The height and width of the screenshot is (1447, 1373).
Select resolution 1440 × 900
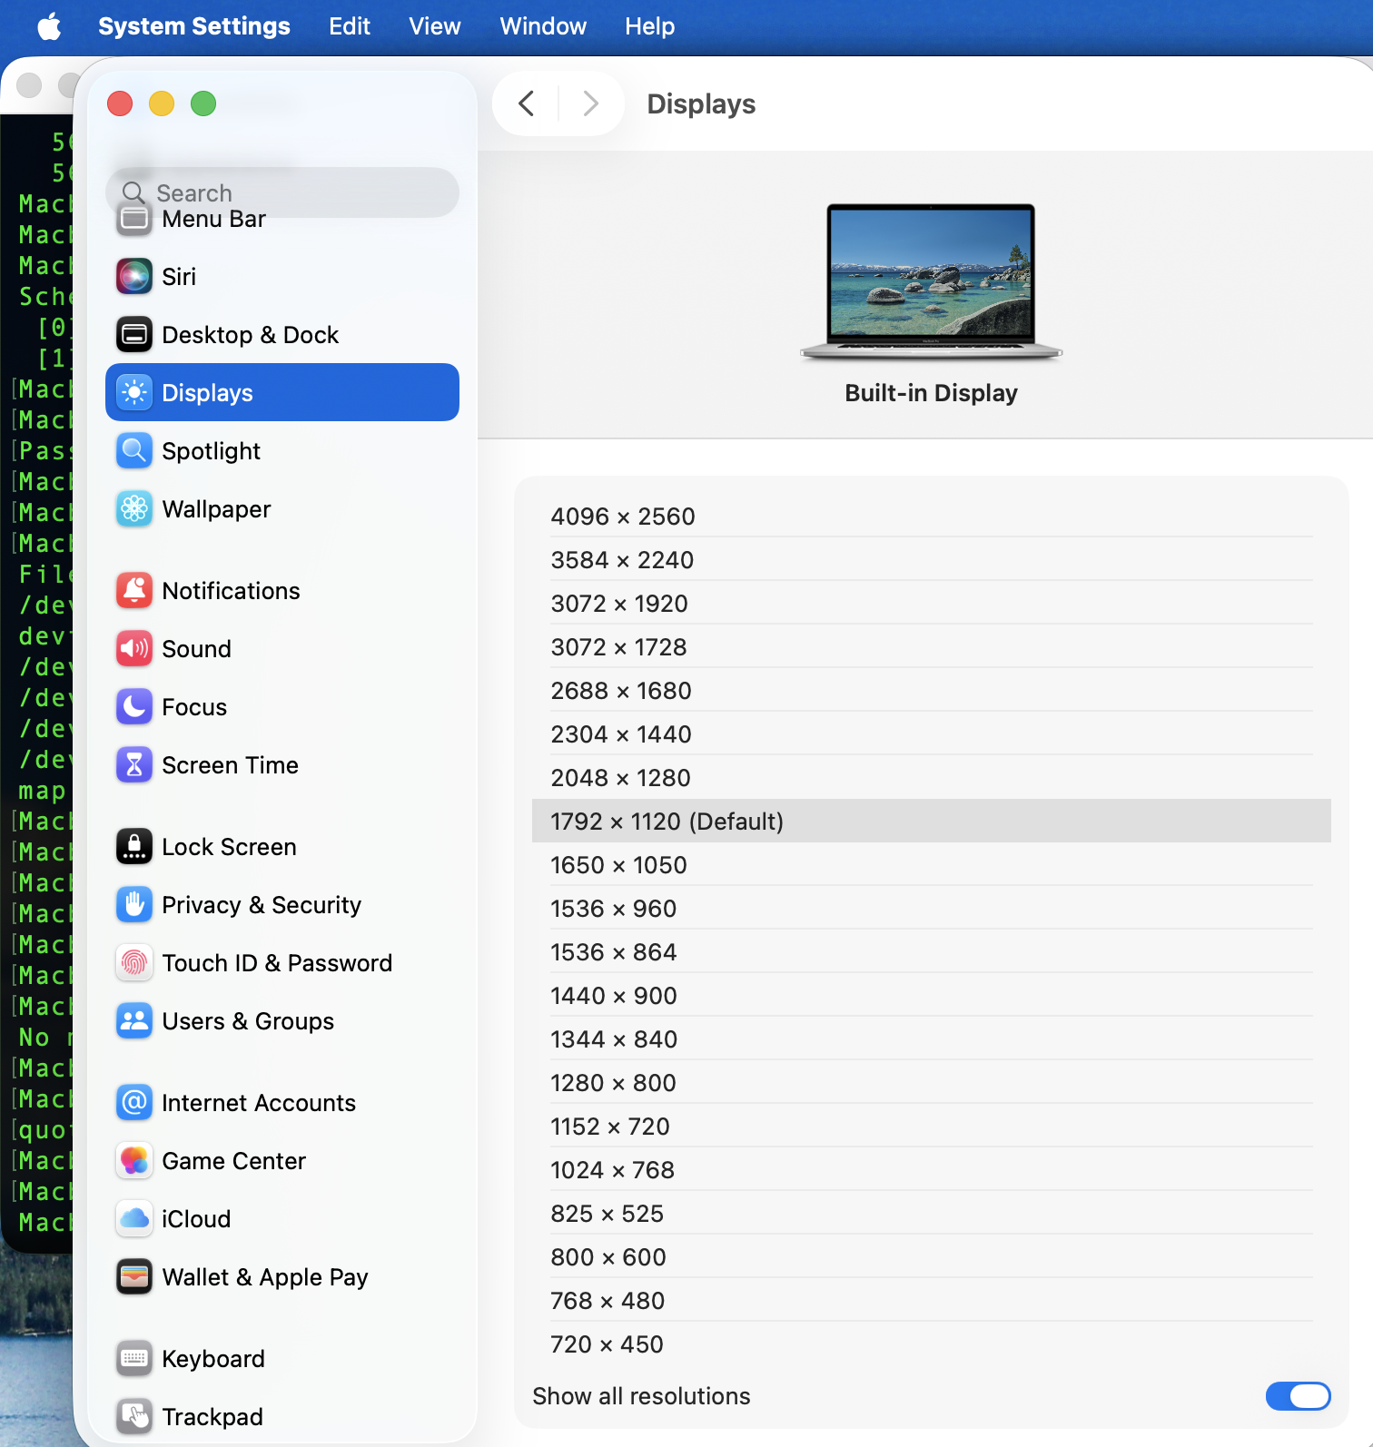click(932, 995)
